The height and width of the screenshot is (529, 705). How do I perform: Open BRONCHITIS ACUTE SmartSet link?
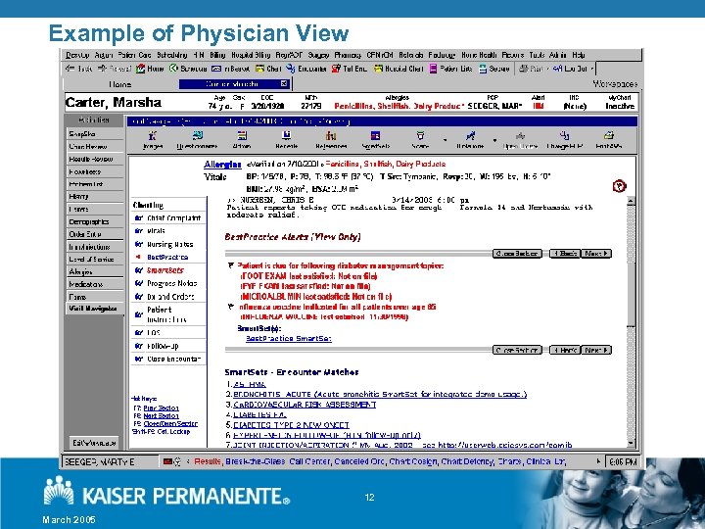(380, 394)
